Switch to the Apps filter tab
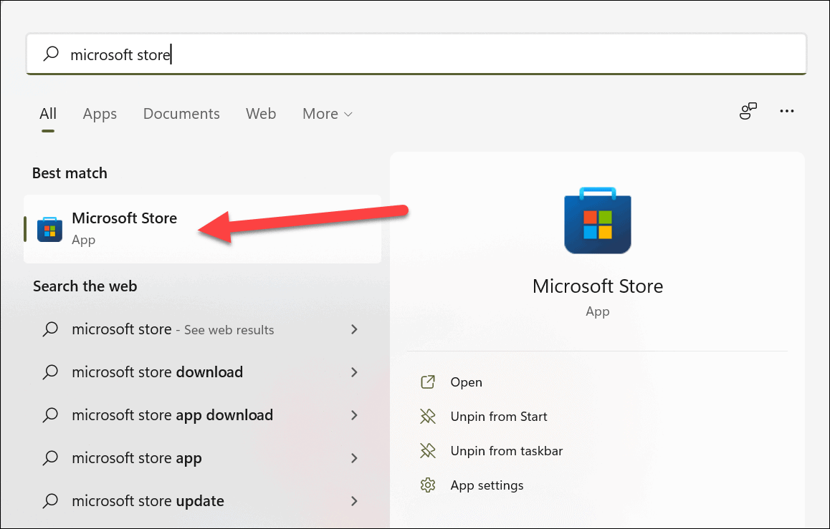This screenshot has width=830, height=529. click(x=100, y=114)
